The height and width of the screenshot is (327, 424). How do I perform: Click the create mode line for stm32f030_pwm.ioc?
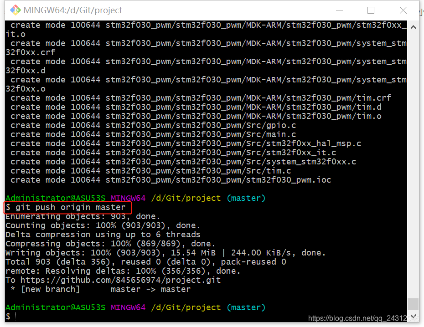[171, 180]
